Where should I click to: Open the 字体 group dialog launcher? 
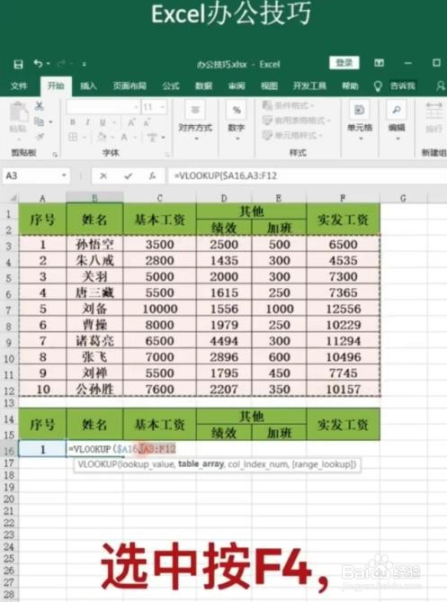[167, 155]
